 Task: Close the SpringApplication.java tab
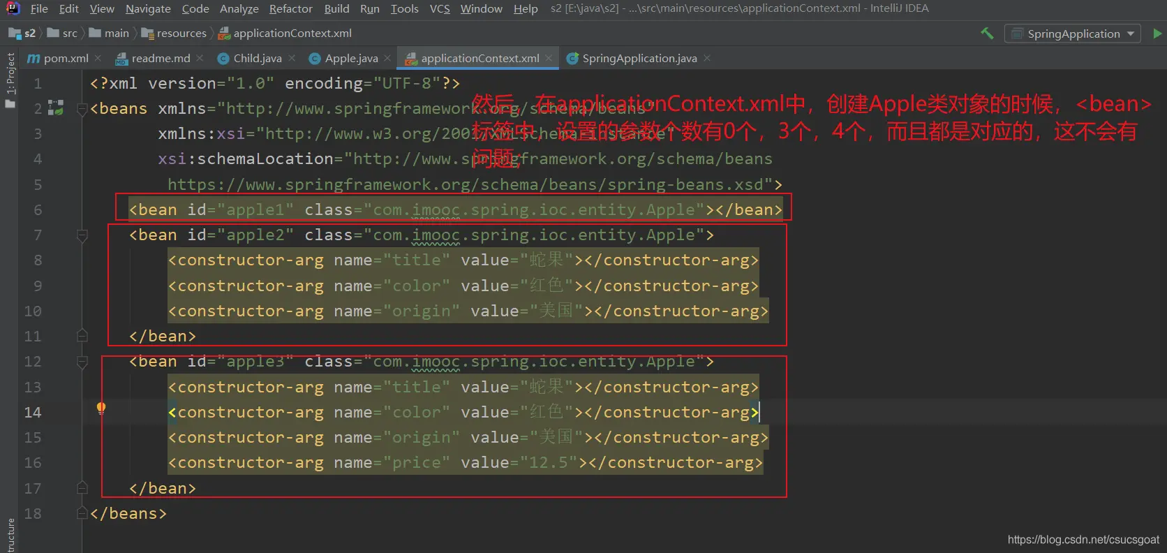tap(707, 59)
